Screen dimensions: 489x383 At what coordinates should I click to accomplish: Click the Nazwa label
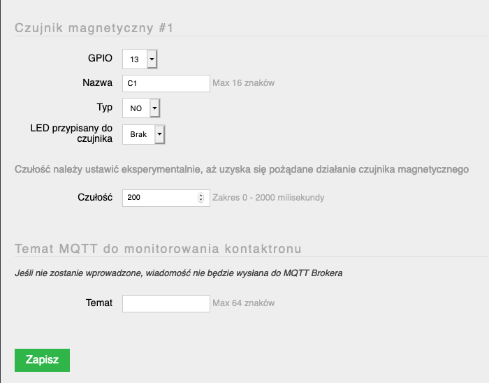(97, 82)
